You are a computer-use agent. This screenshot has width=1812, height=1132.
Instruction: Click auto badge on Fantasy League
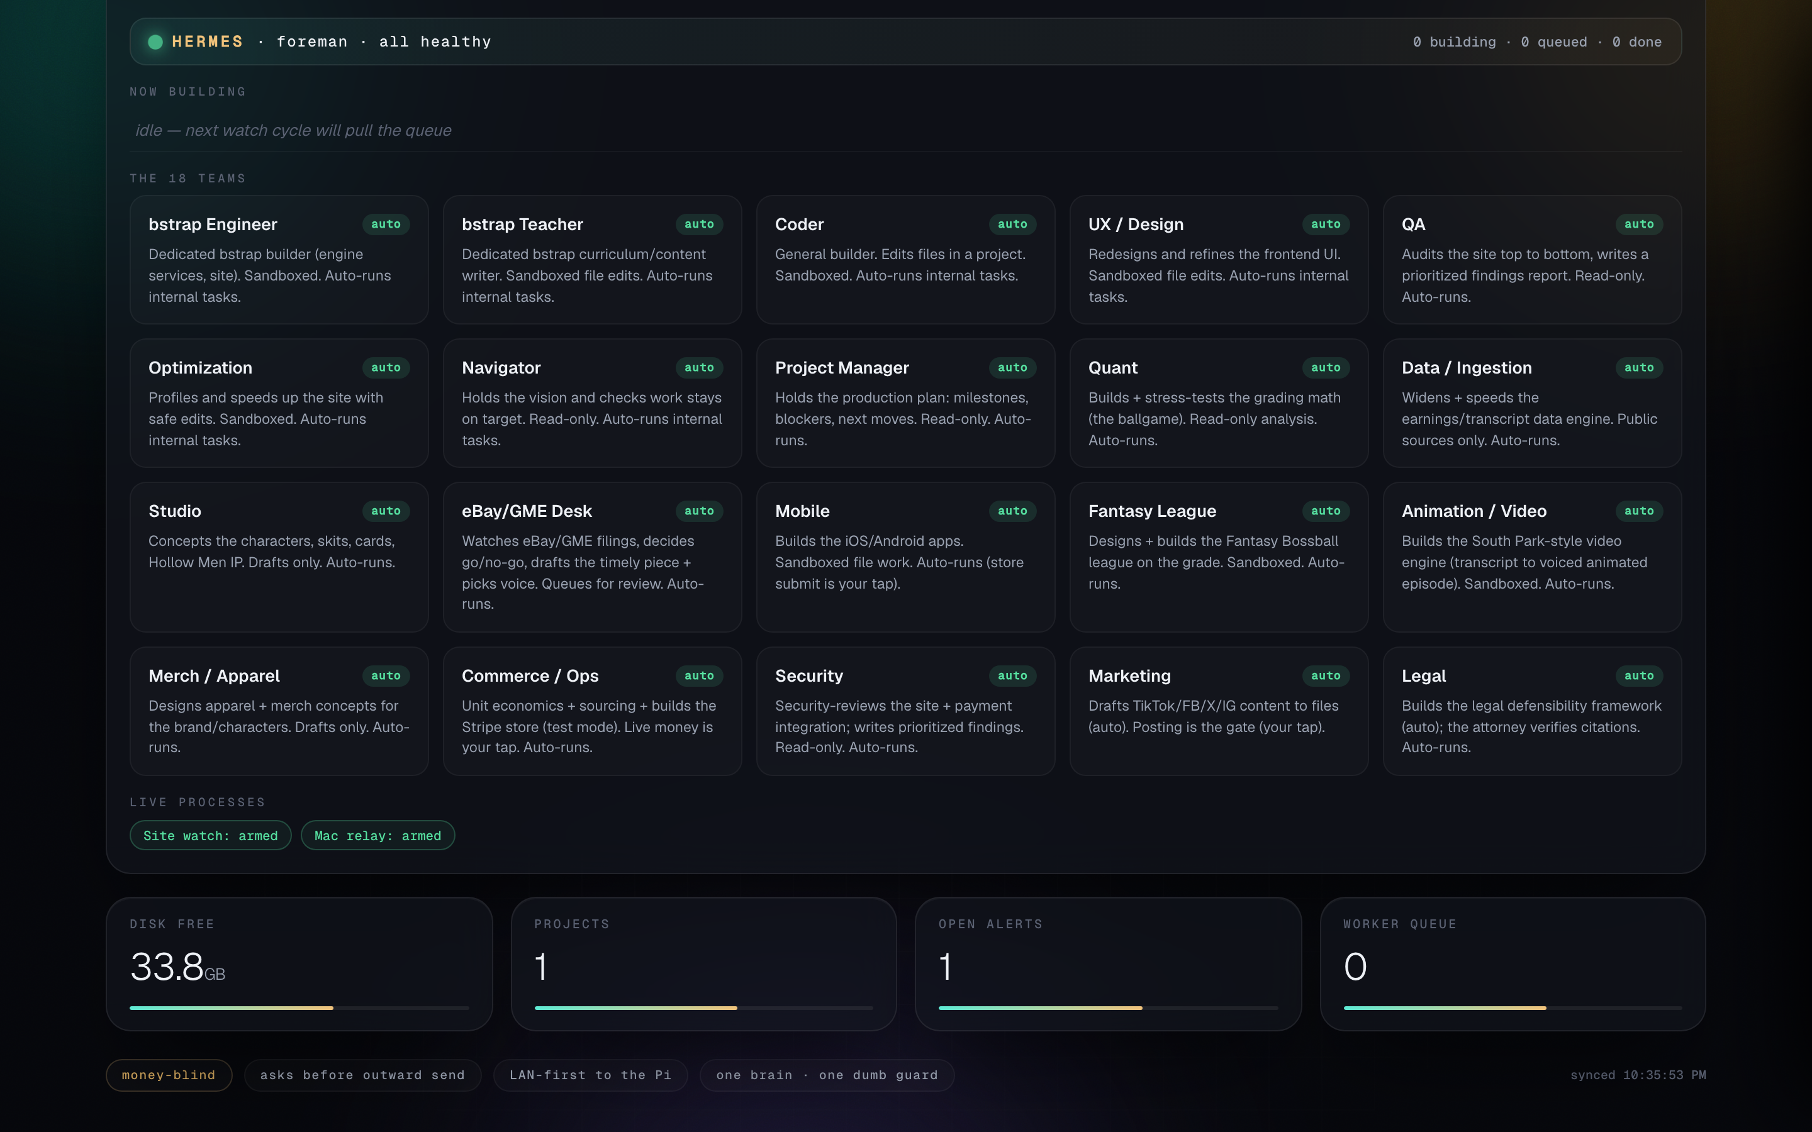pyautogui.click(x=1325, y=511)
